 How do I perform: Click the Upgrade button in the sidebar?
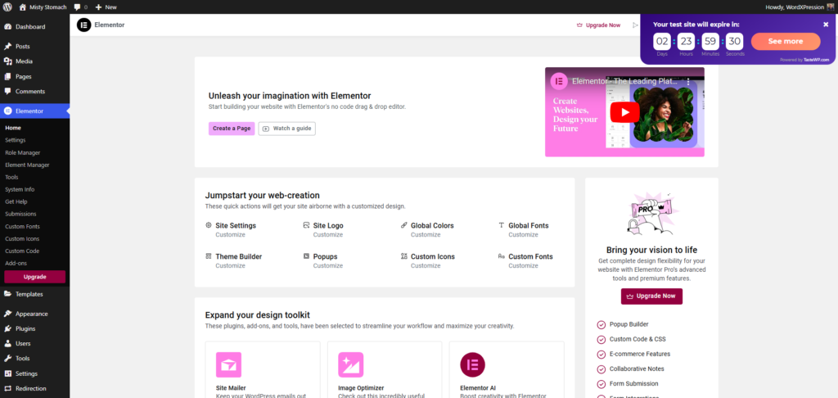[34, 277]
